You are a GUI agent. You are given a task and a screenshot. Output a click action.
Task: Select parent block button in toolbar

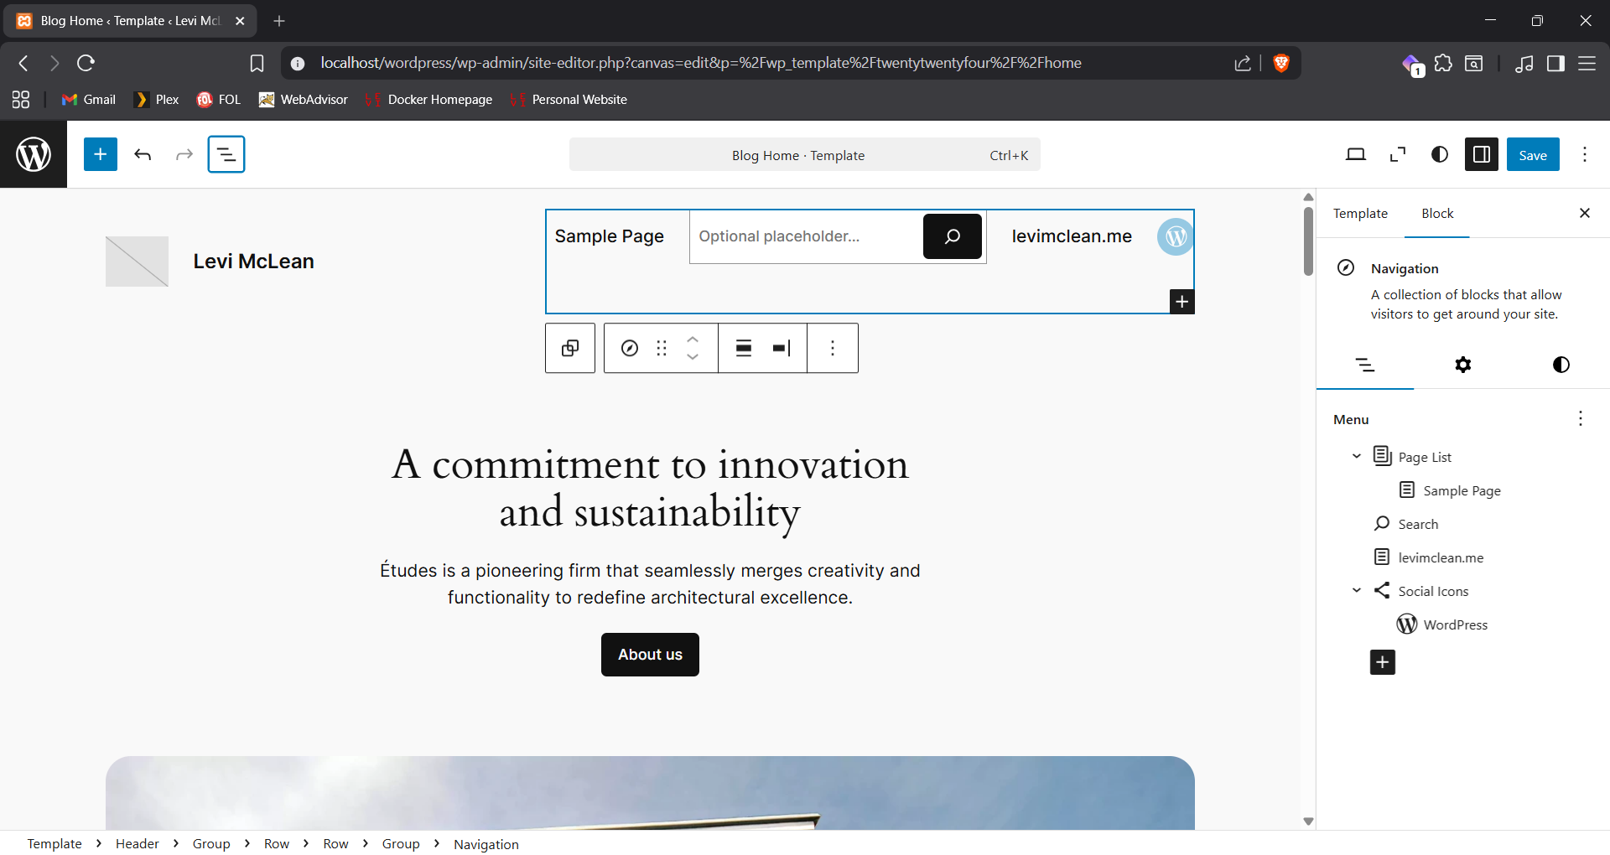(570, 348)
